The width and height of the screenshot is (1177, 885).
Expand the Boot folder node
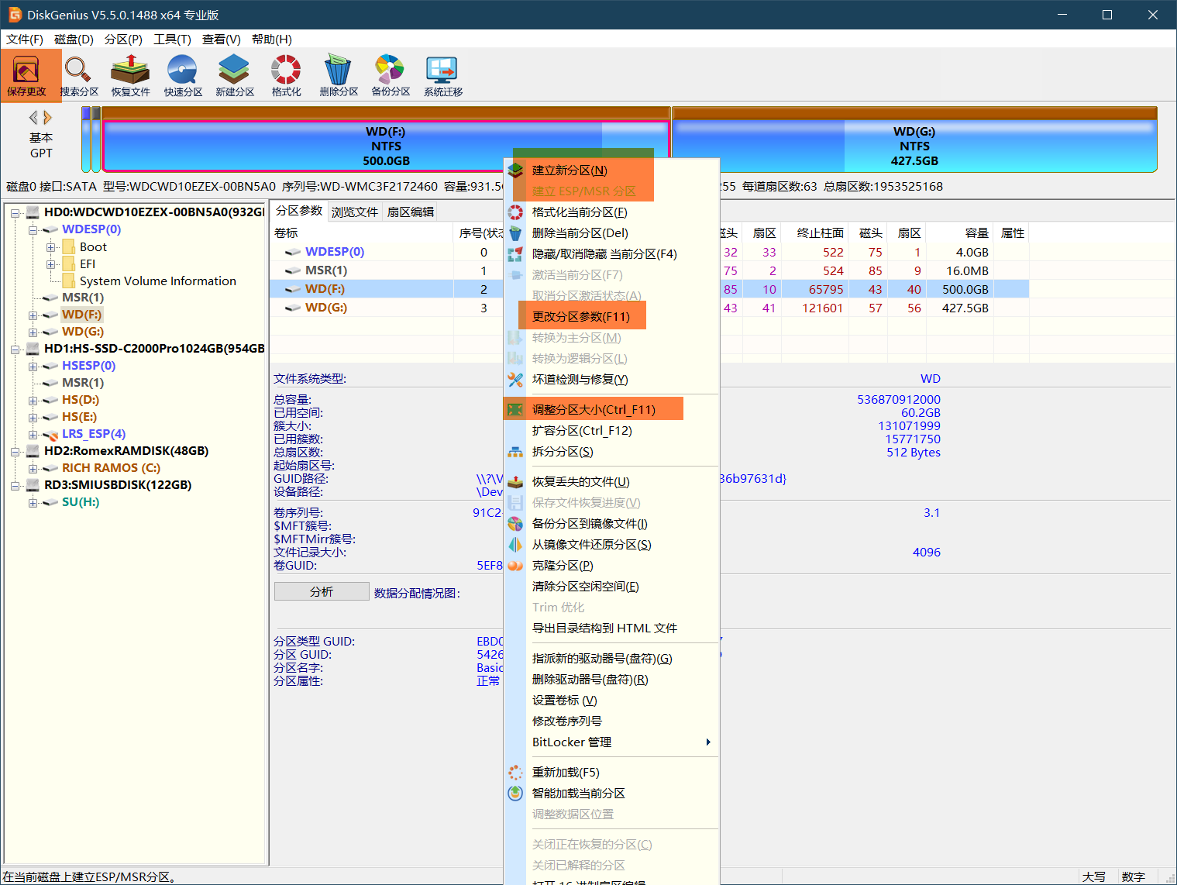coord(51,247)
